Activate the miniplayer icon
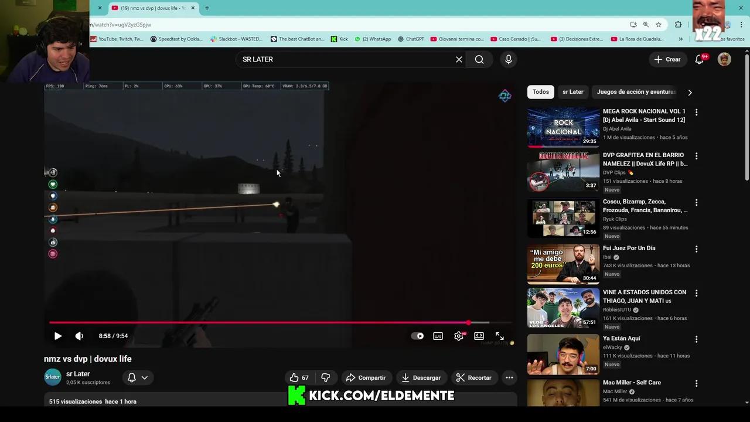The height and width of the screenshot is (422, 750). [x=479, y=336]
